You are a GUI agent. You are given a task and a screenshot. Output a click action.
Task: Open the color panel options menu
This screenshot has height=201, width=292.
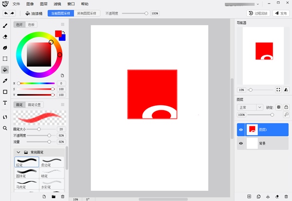click(x=62, y=24)
